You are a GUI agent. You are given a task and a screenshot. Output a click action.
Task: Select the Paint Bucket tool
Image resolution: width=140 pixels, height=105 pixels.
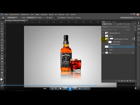(x=2, y=53)
